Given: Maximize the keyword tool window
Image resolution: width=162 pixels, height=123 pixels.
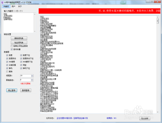Looking at the screenshot, I should (152, 2).
